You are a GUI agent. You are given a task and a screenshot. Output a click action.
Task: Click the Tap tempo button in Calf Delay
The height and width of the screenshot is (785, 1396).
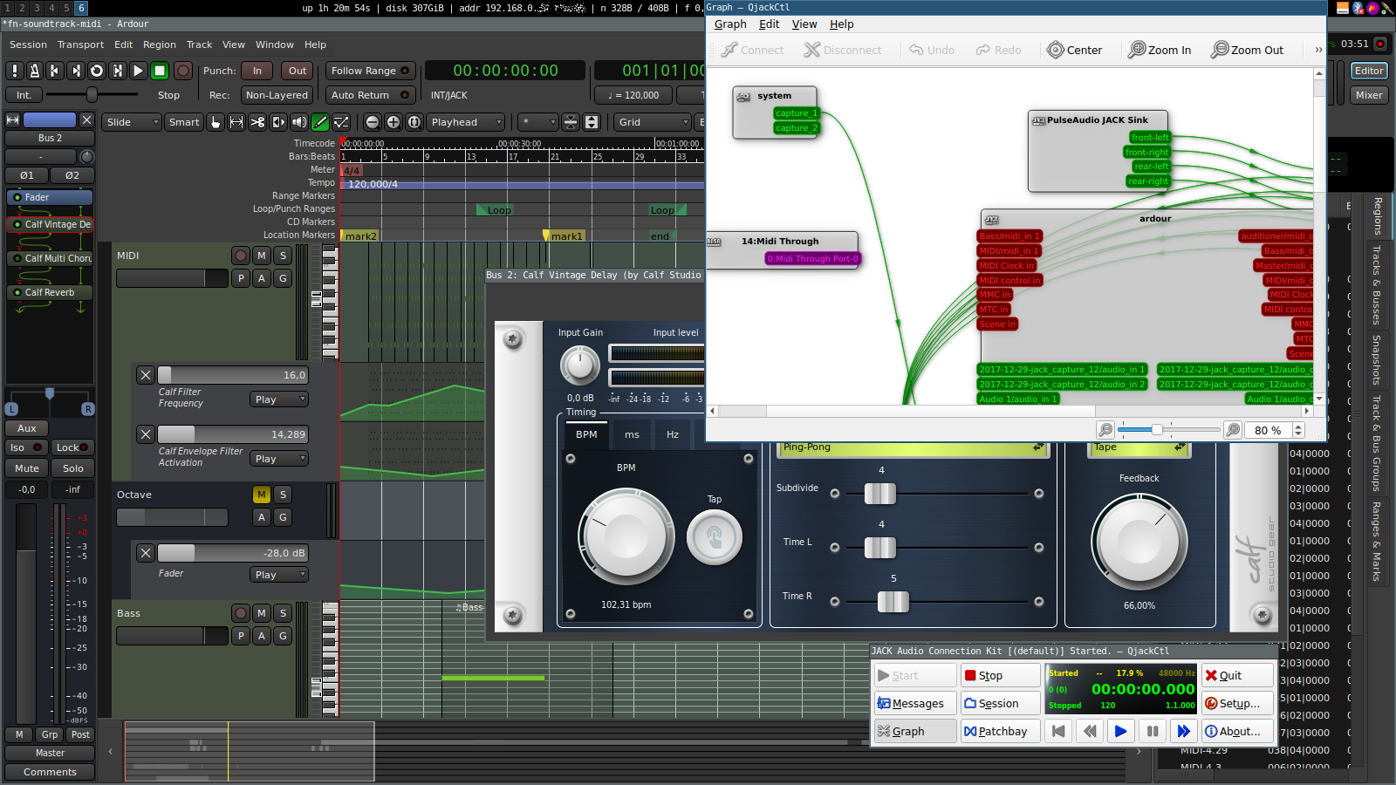point(714,537)
